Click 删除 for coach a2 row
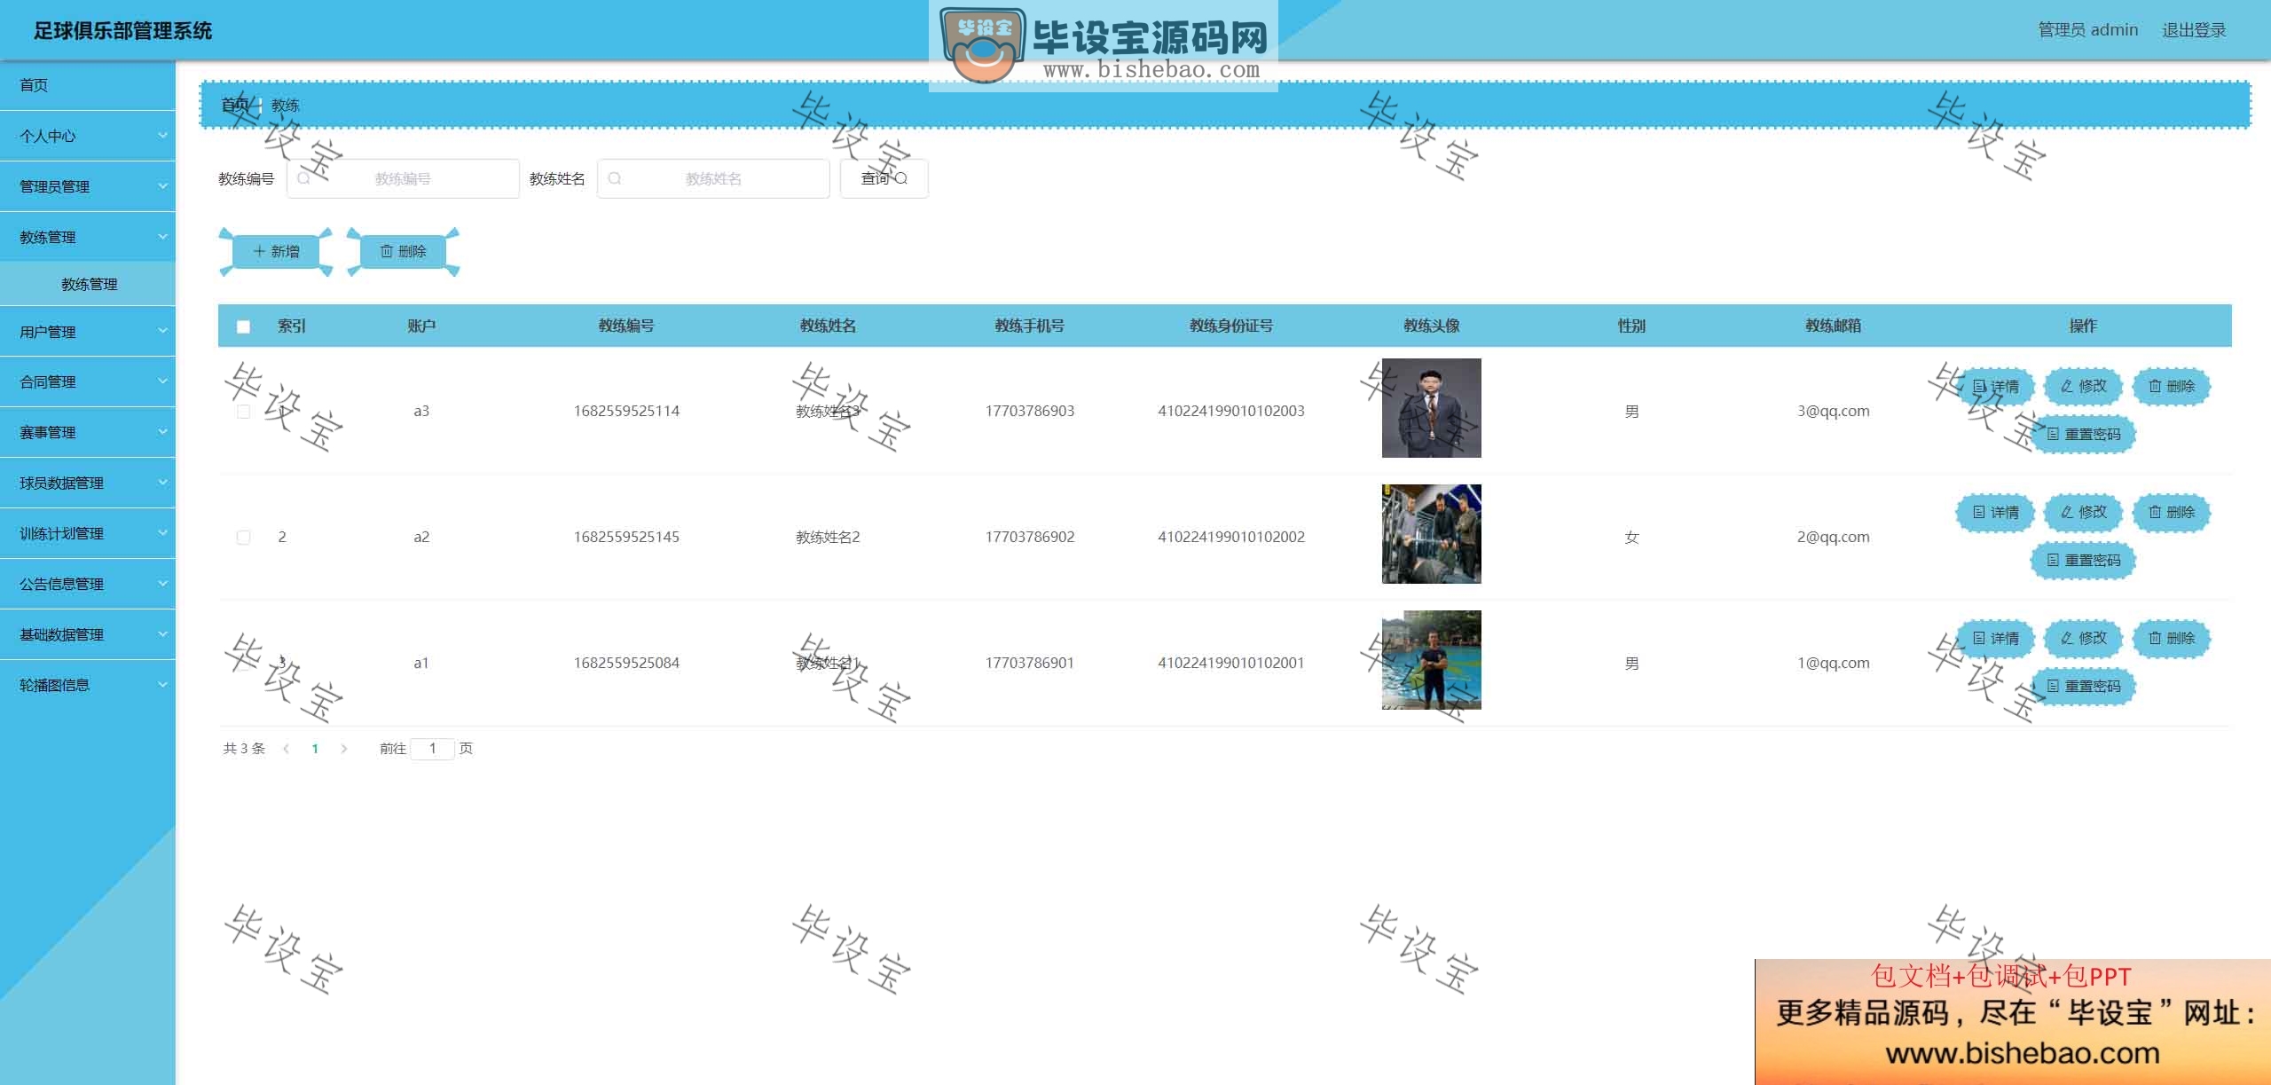2271x1085 pixels. click(2171, 512)
